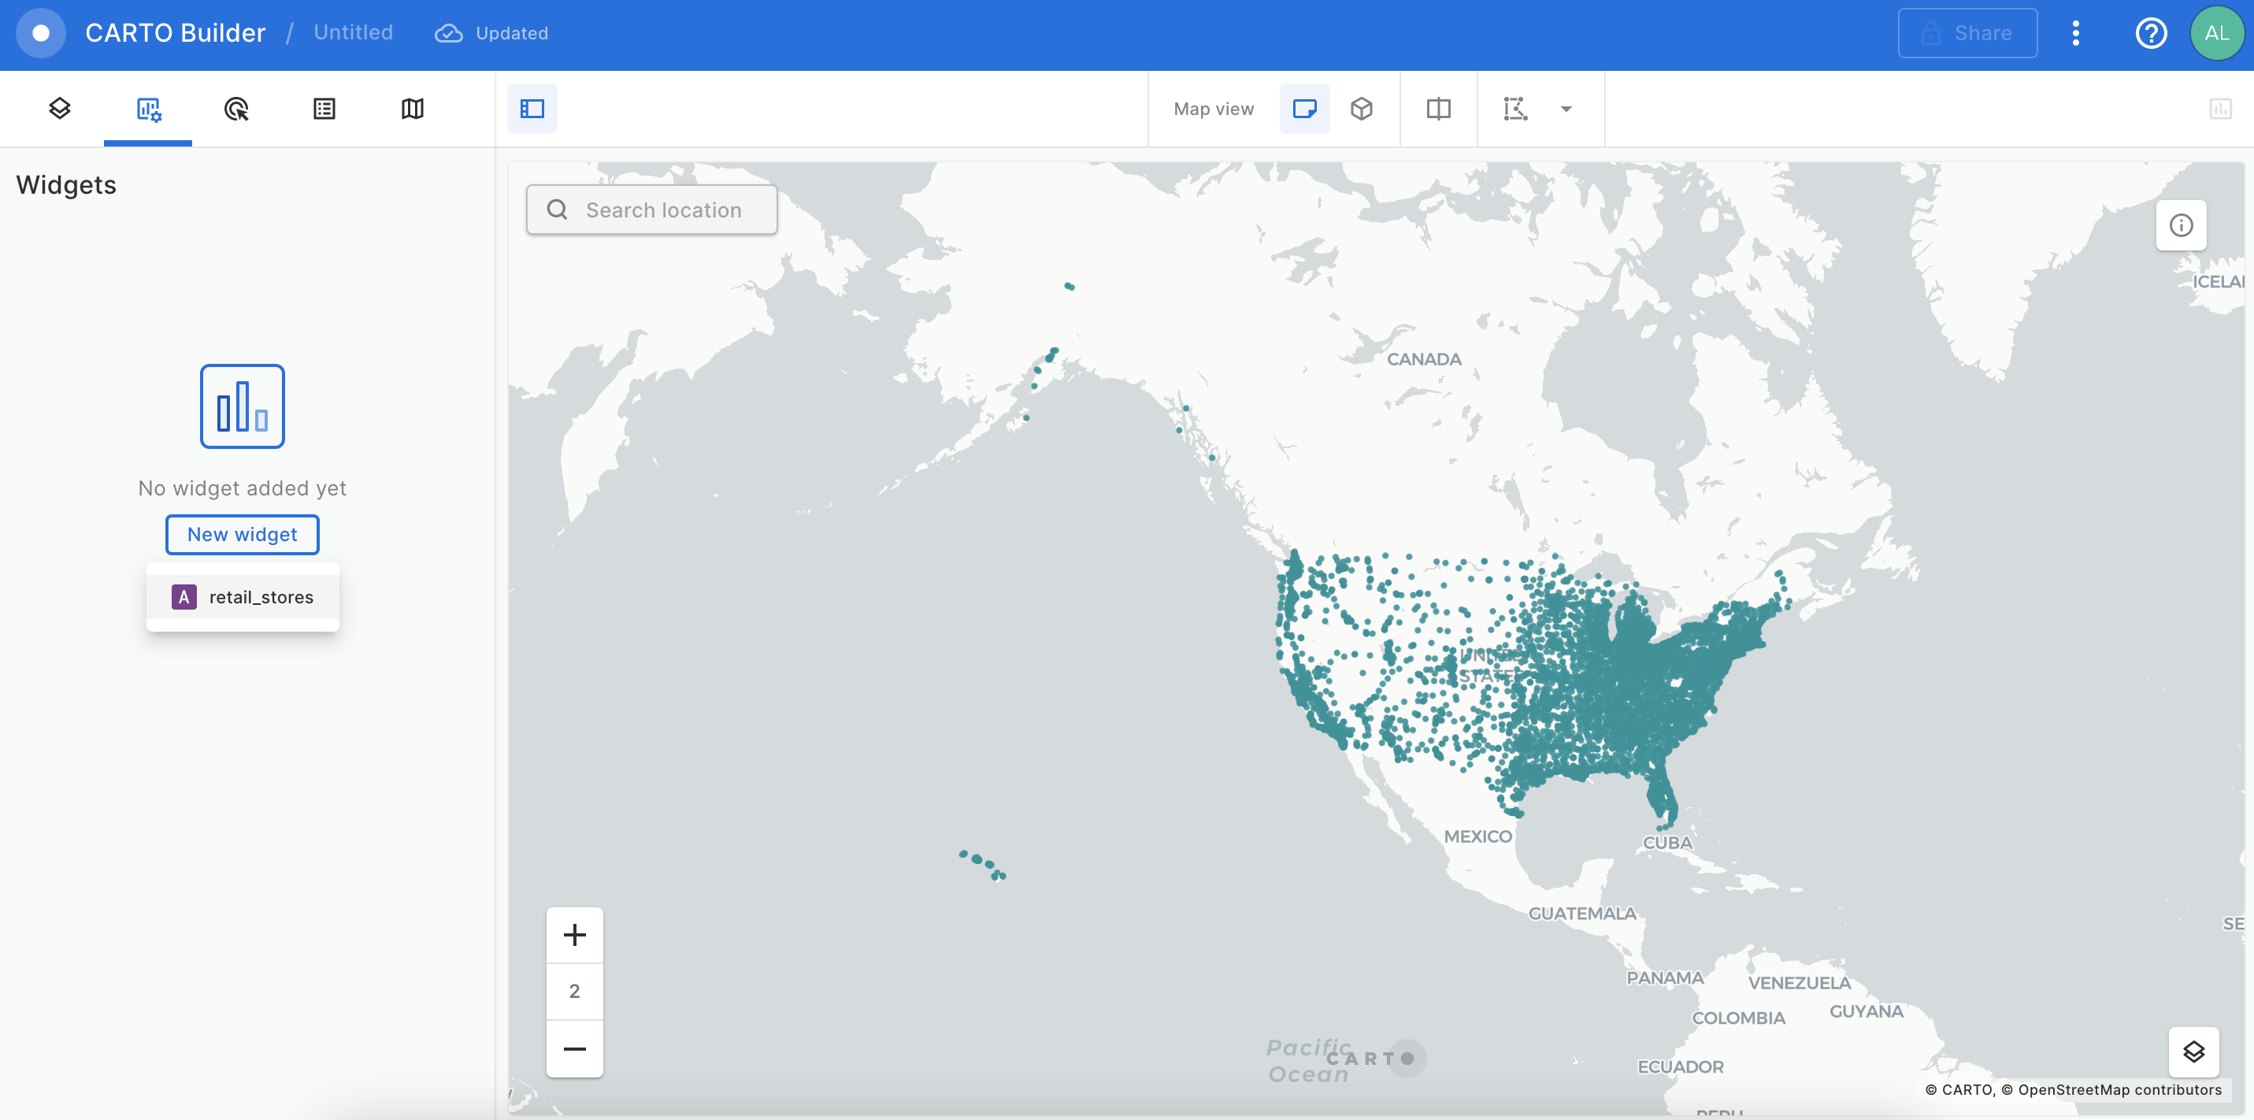
Task: Open the Widgets tab
Action: pyautogui.click(x=148, y=109)
